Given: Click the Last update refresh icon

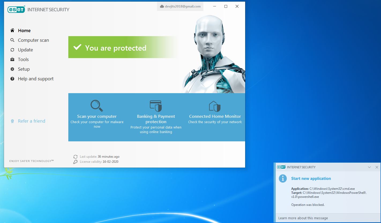Looking at the screenshot, I should click(x=75, y=157).
